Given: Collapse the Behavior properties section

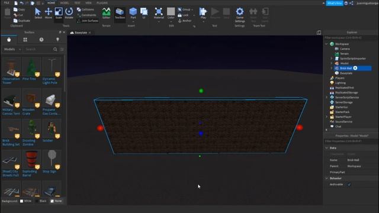Looking at the screenshot, I should point(326,178).
